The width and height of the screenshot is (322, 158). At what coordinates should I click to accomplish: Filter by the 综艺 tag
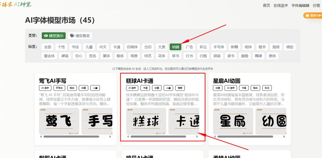click(148, 56)
